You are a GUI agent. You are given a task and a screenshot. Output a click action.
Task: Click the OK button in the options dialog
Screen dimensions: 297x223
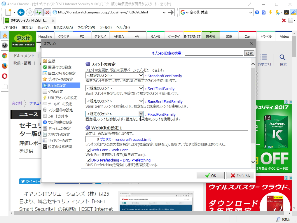[210, 175]
